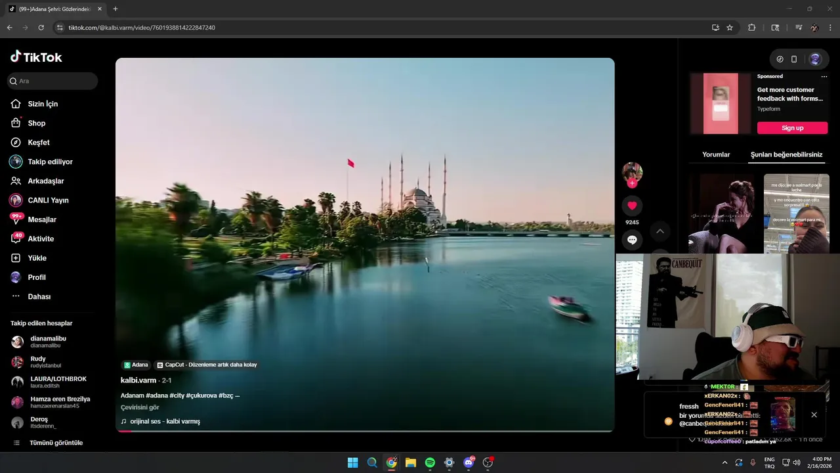Screen dimensions: 840x473
Task: Open the TikTok logo home link
Action: [x=36, y=57]
